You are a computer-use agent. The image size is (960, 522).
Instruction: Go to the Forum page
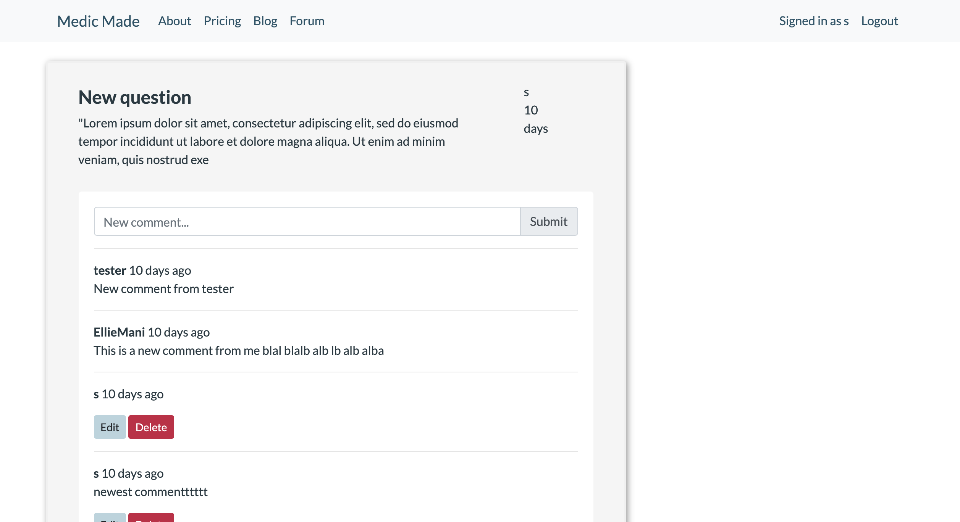pyautogui.click(x=307, y=21)
